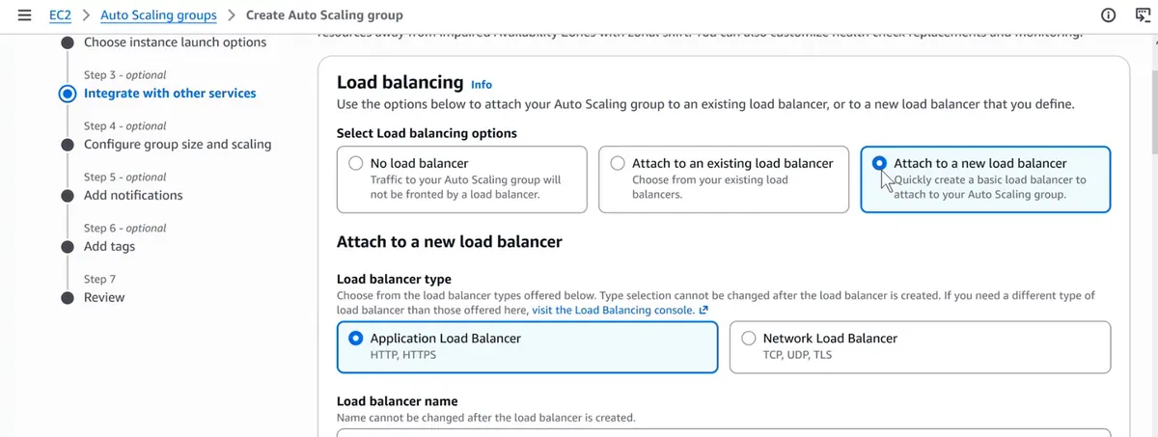Click the Step 7 label

tap(100, 279)
